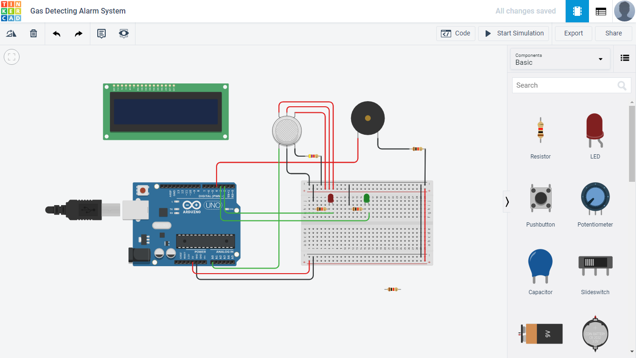Export the circuit design
Image resolution: width=636 pixels, height=358 pixels.
point(573,33)
